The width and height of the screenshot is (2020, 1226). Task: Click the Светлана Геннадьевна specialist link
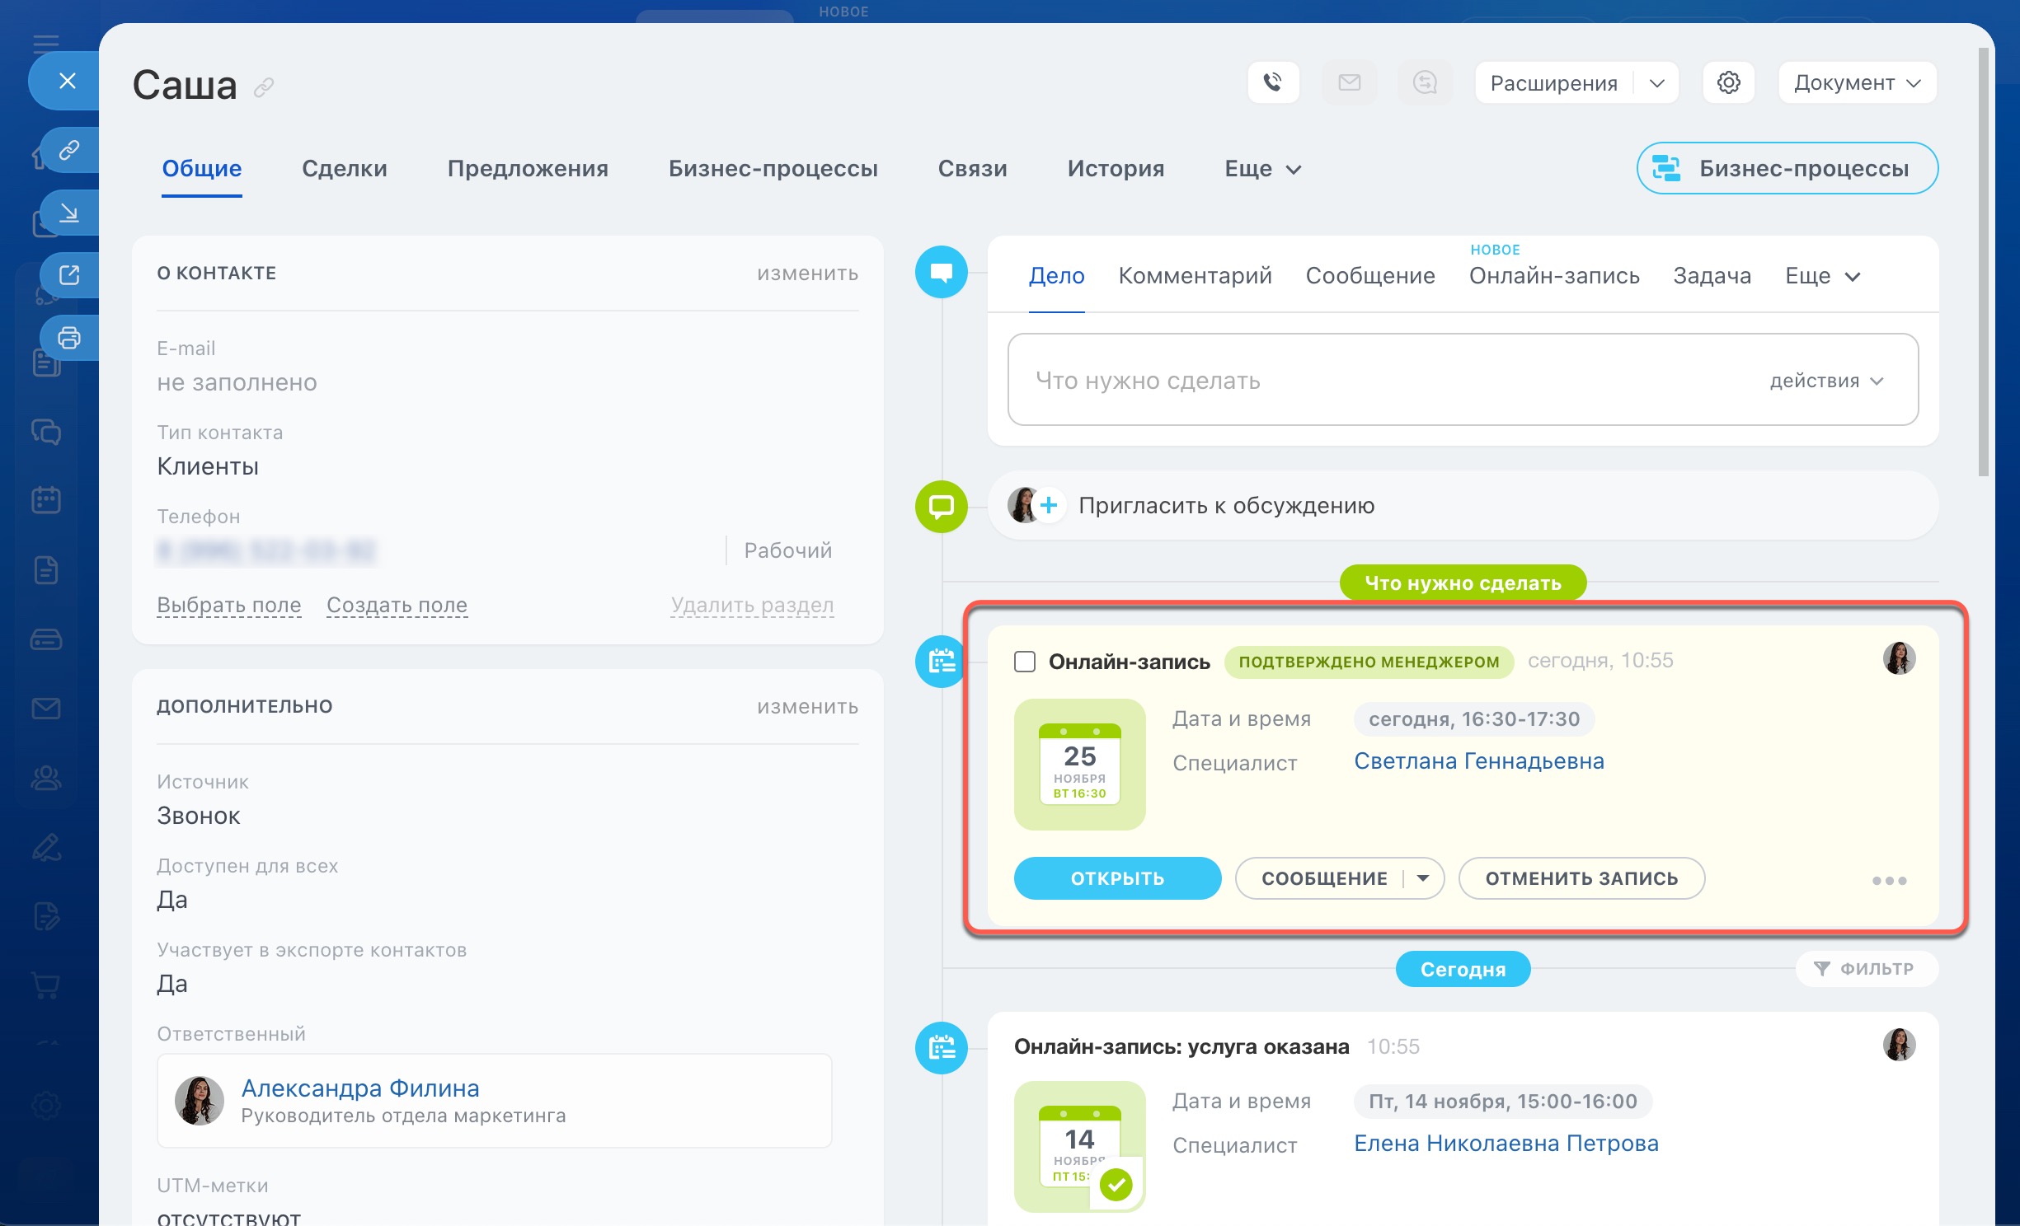click(x=1478, y=761)
